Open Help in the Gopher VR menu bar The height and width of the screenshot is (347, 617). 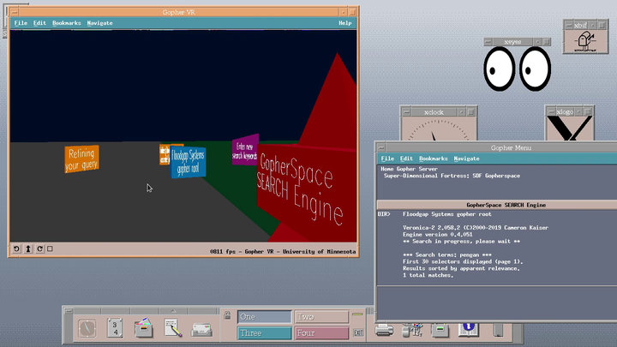pyautogui.click(x=345, y=23)
